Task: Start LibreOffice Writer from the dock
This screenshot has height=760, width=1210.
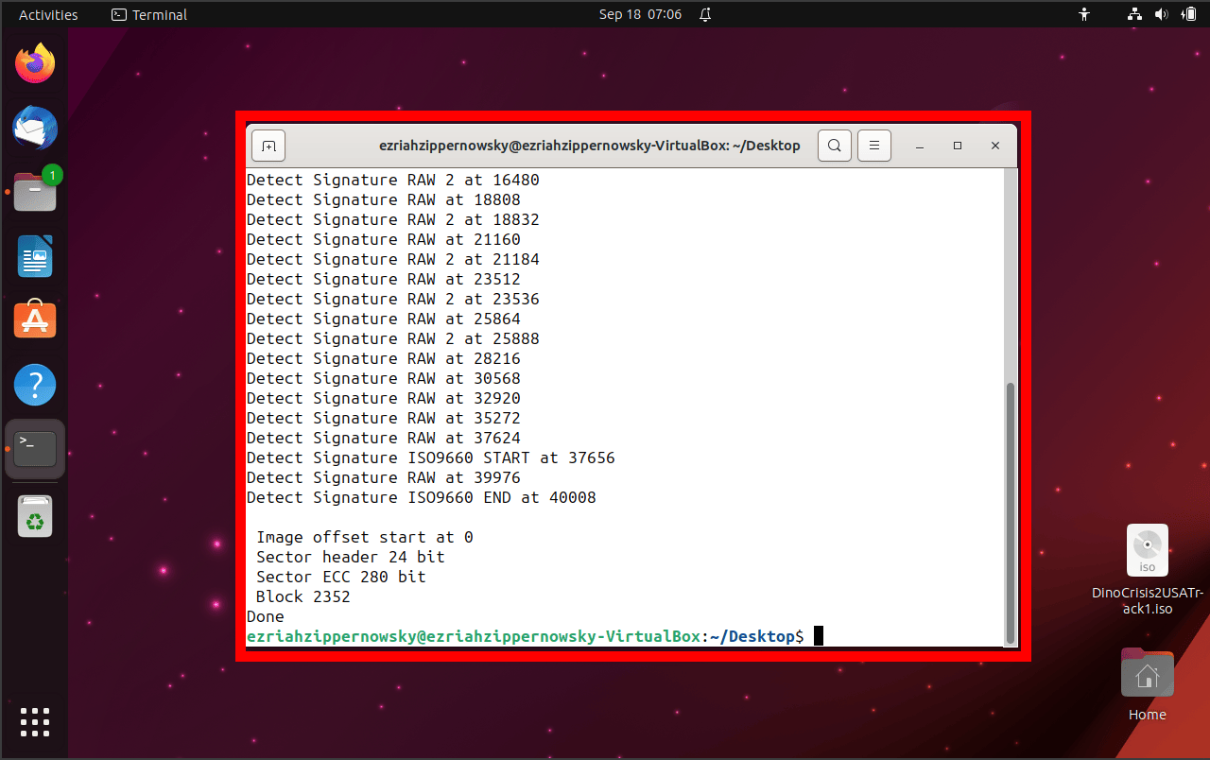Action: 35,255
